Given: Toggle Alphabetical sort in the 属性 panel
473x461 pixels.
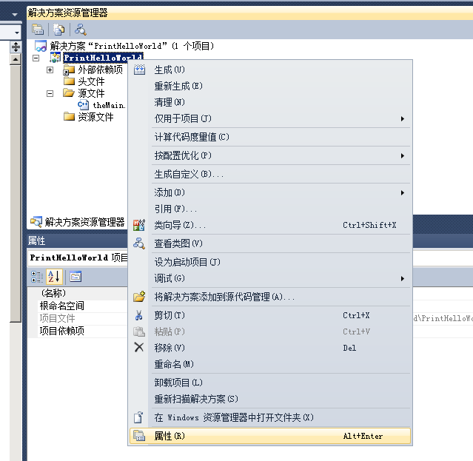Looking at the screenshot, I should tap(54, 277).
